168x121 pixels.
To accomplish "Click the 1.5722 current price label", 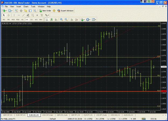I will [164, 67].
